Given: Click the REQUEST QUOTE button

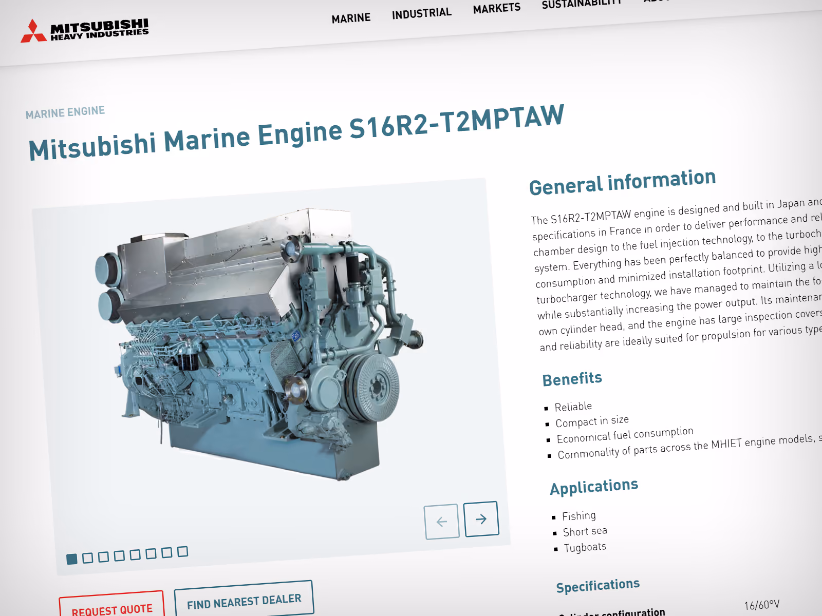Looking at the screenshot, I should coord(111,606).
